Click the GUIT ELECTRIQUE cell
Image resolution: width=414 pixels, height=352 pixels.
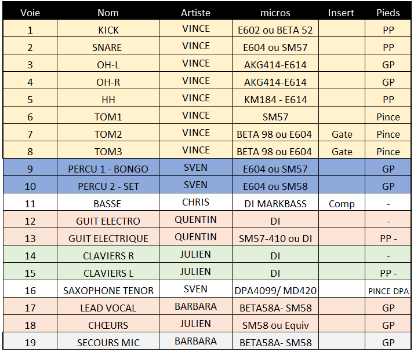[108, 239]
